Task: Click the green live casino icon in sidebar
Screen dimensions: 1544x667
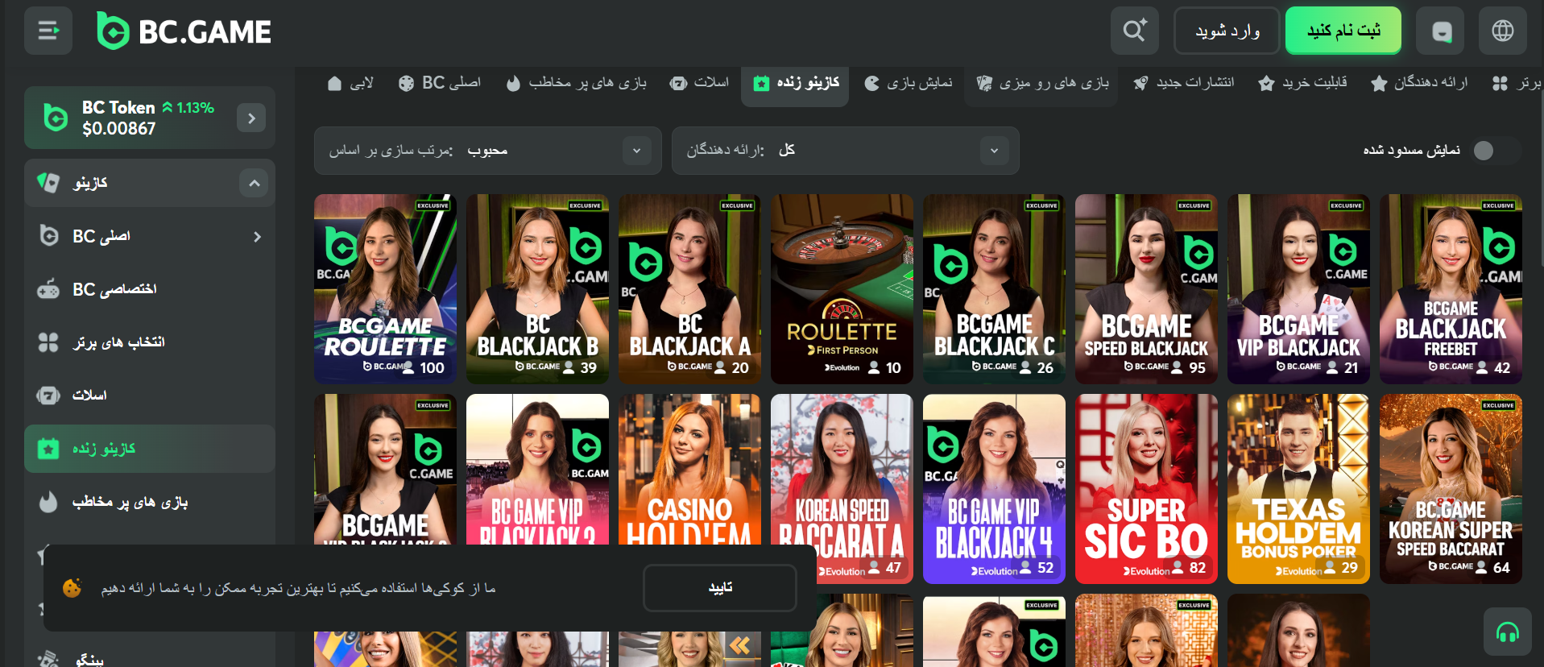Action: point(48,449)
